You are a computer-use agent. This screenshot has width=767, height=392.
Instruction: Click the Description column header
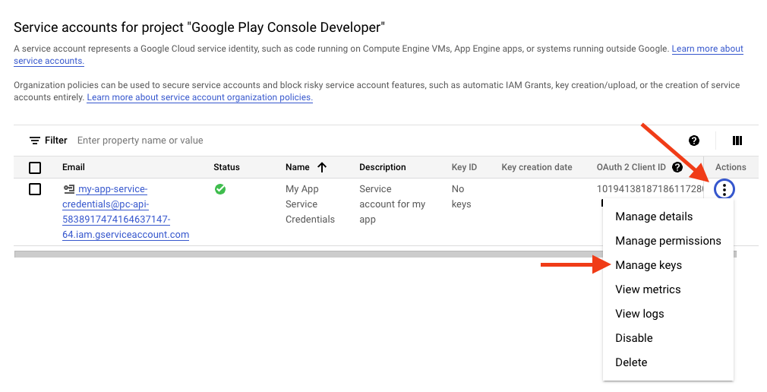[383, 167]
